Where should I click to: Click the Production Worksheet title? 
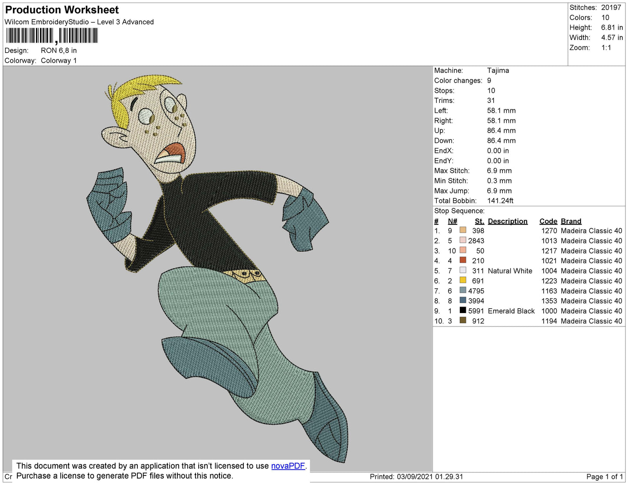62,10
